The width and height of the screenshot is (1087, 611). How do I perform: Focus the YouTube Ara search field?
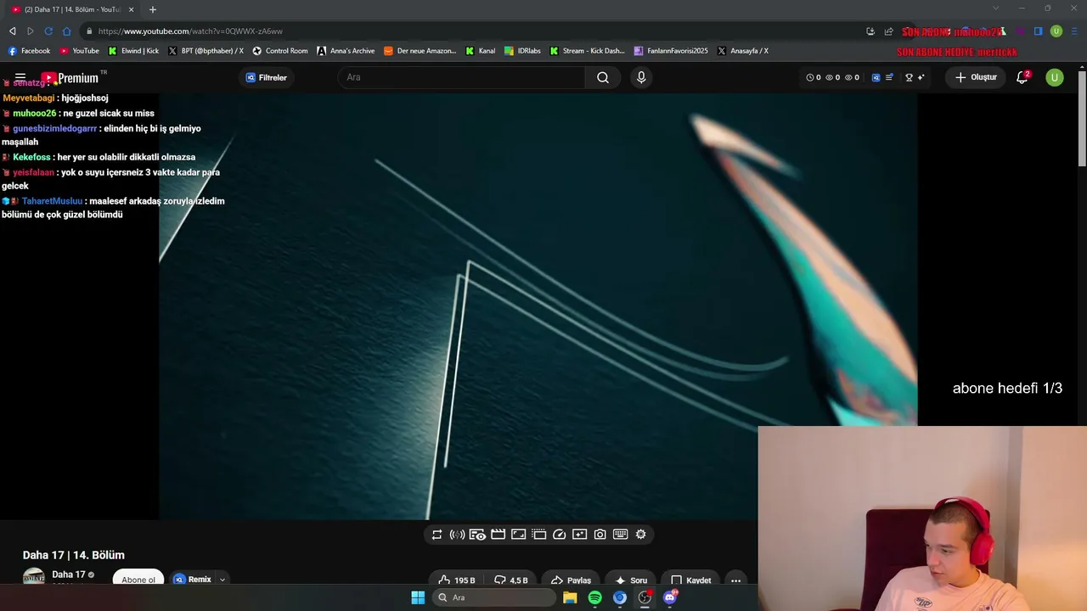462,77
